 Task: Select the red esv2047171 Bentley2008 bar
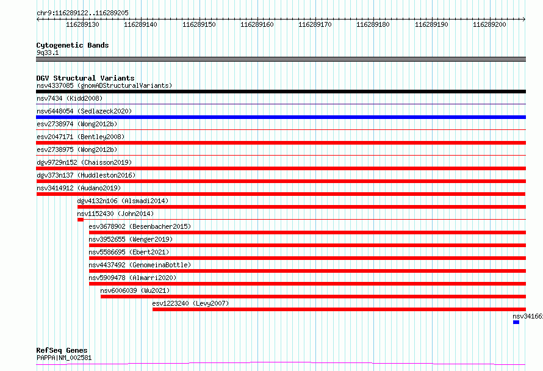tap(281, 143)
